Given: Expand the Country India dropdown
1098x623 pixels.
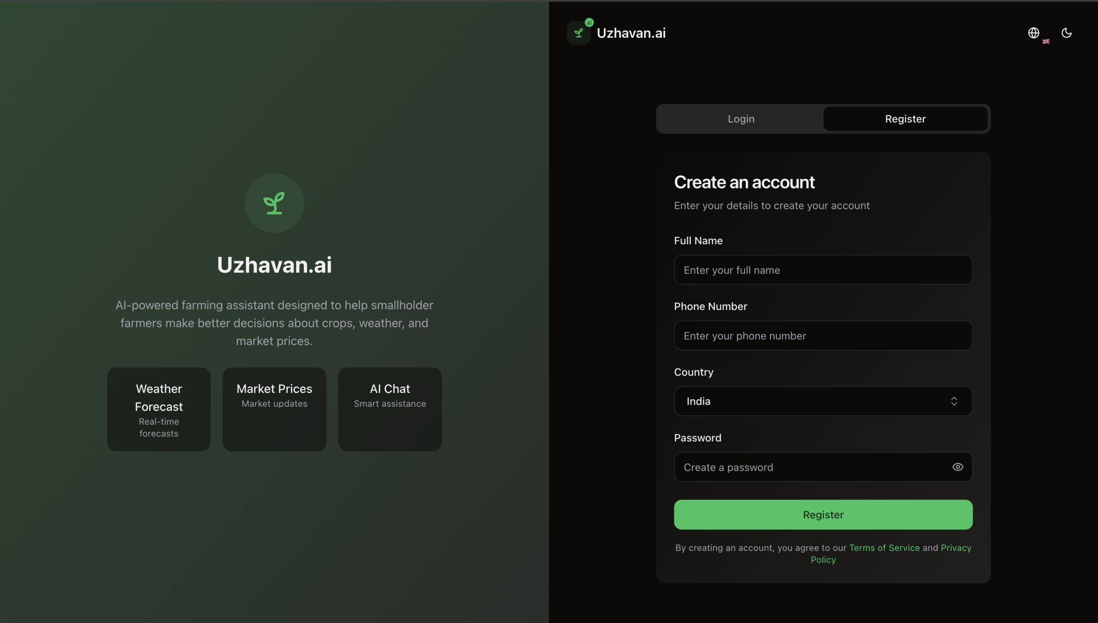Looking at the screenshot, I should pos(823,401).
